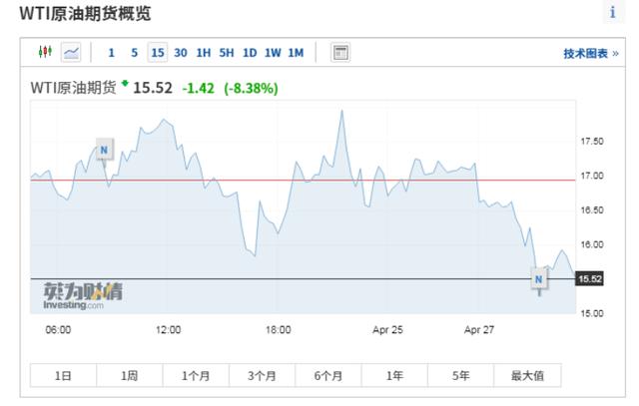Open the news marker N near 06:00

click(x=104, y=150)
